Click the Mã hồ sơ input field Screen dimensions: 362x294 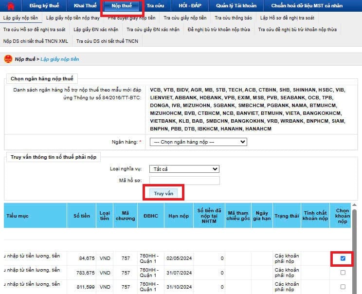[x=184, y=181]
